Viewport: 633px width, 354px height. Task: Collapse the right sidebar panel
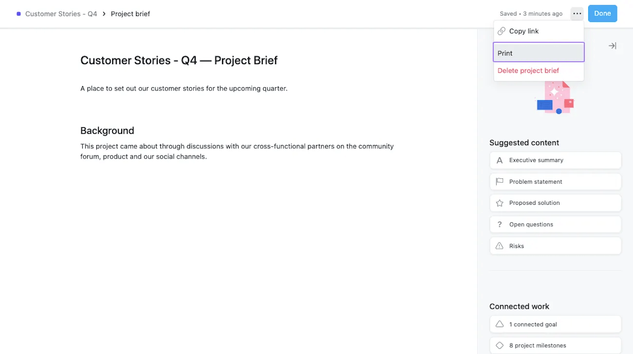click(612, 45)
